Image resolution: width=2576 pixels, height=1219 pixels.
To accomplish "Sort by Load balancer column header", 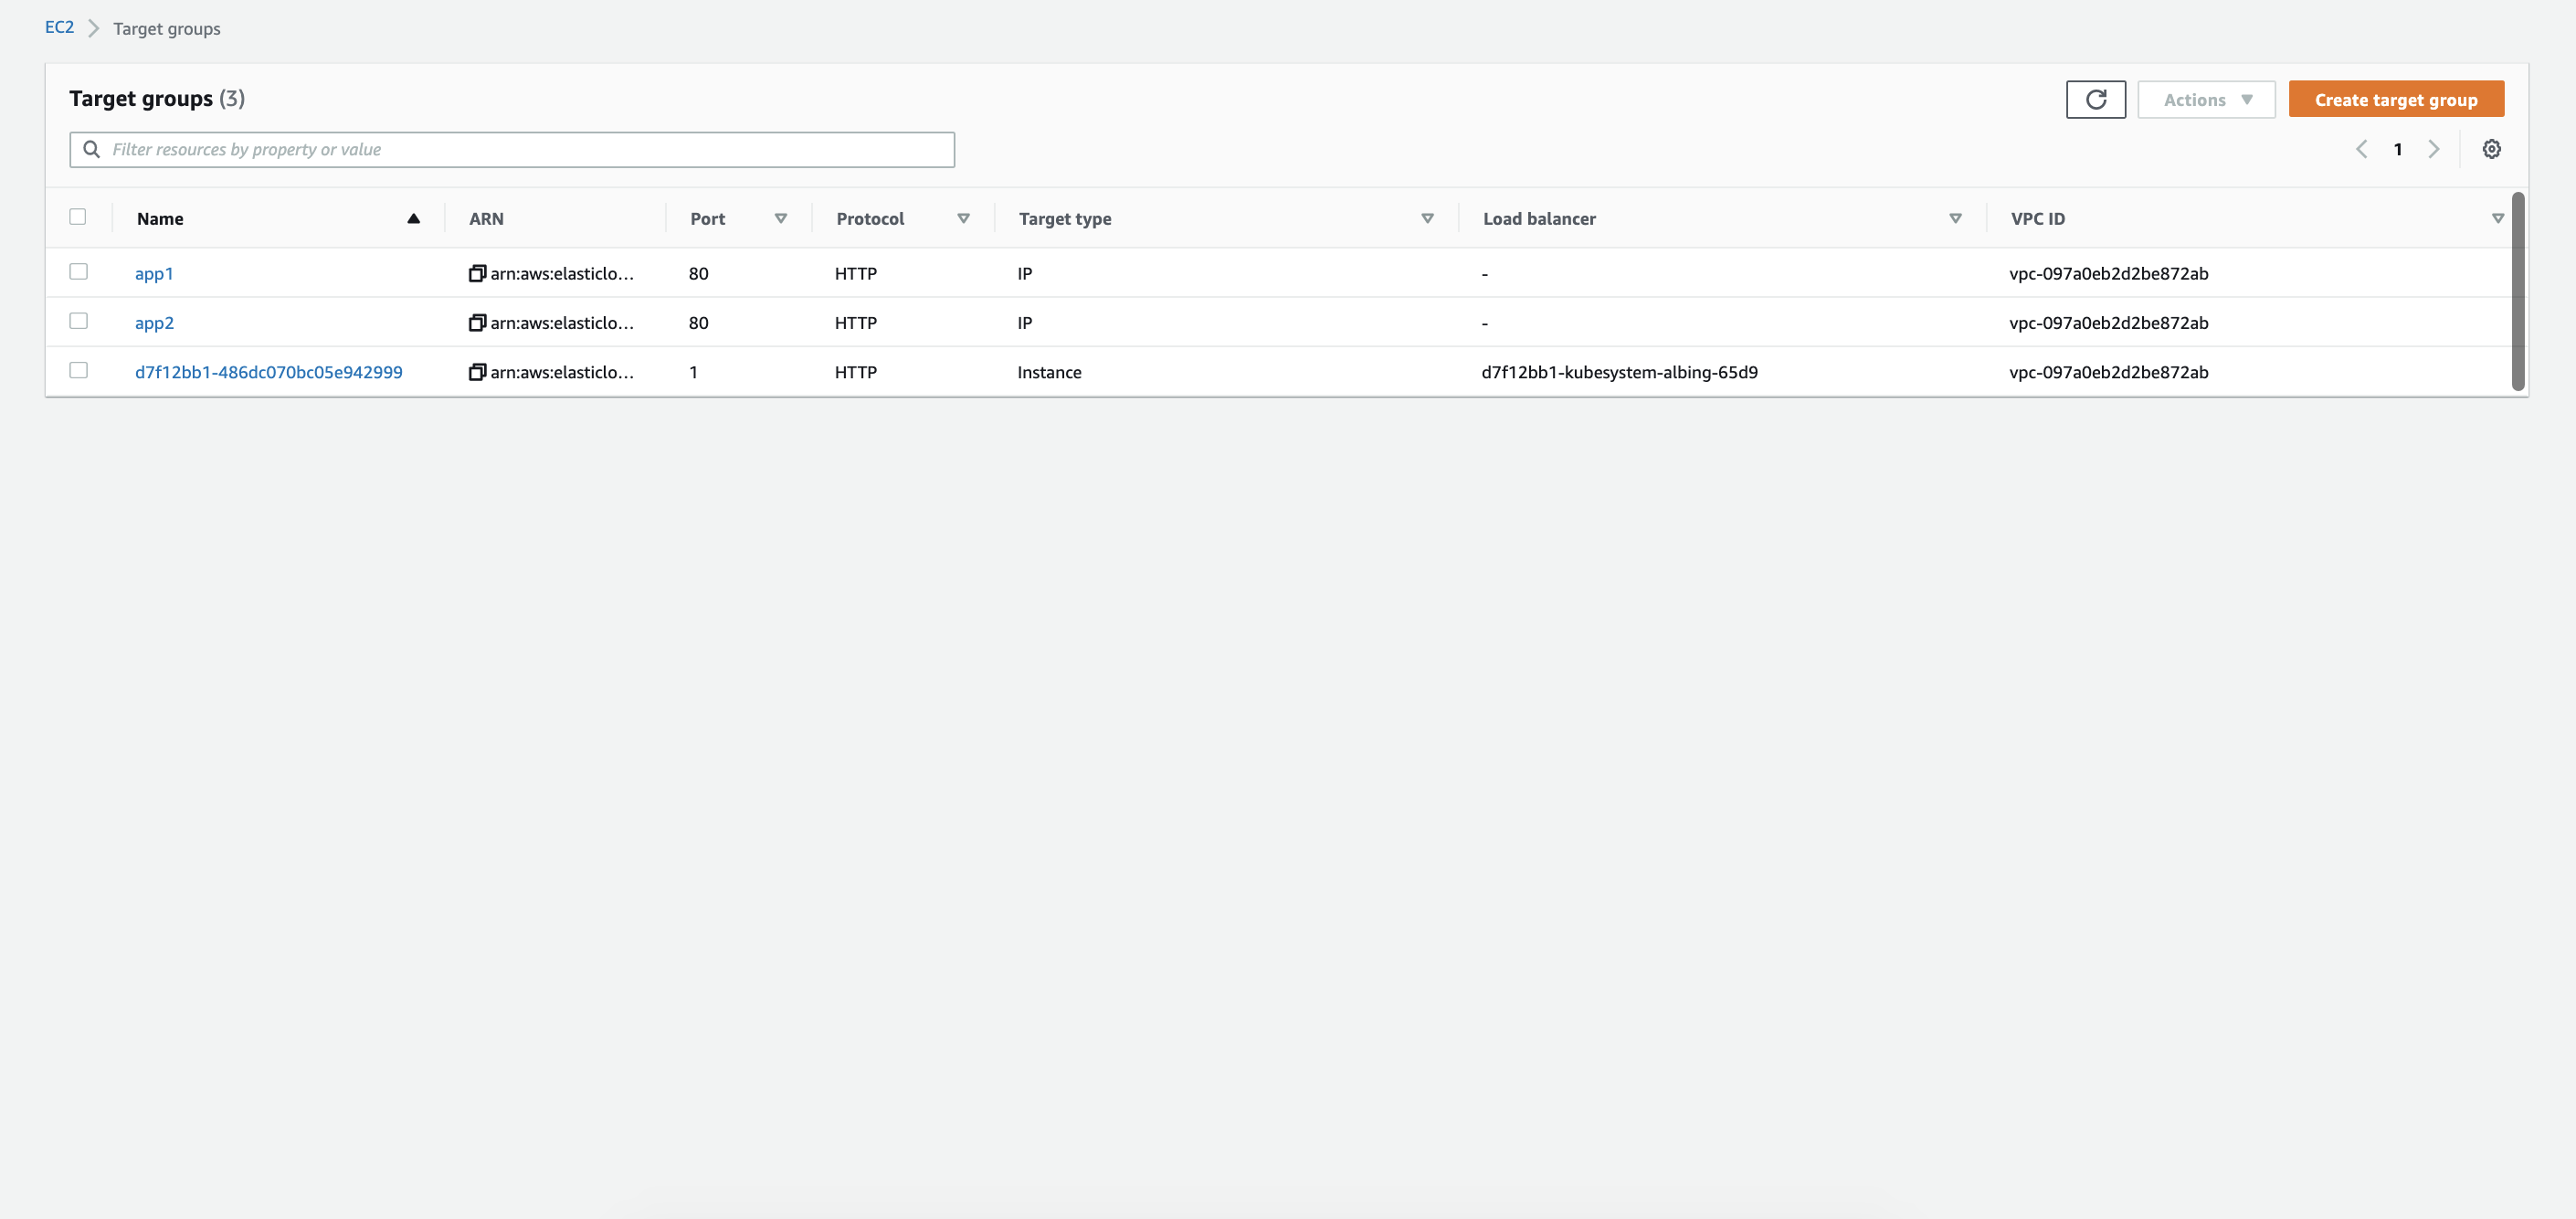I will coord(1539,218).
